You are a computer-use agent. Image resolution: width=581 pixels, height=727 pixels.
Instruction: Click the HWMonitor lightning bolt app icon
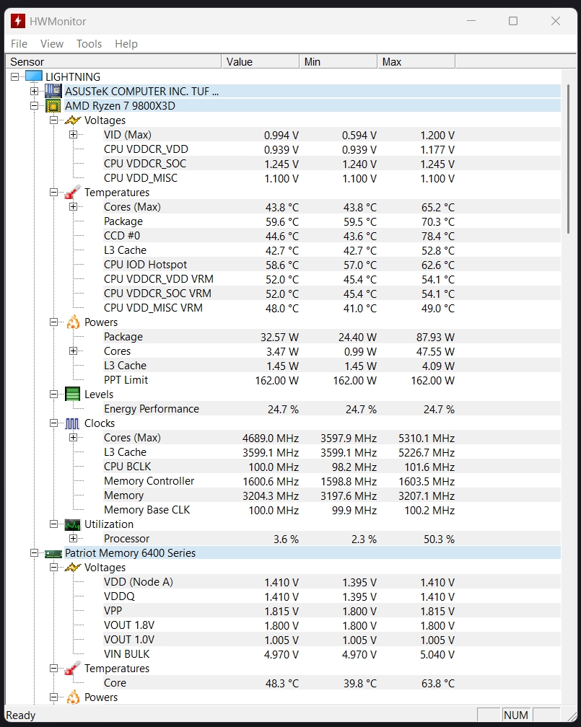point(17,21)
